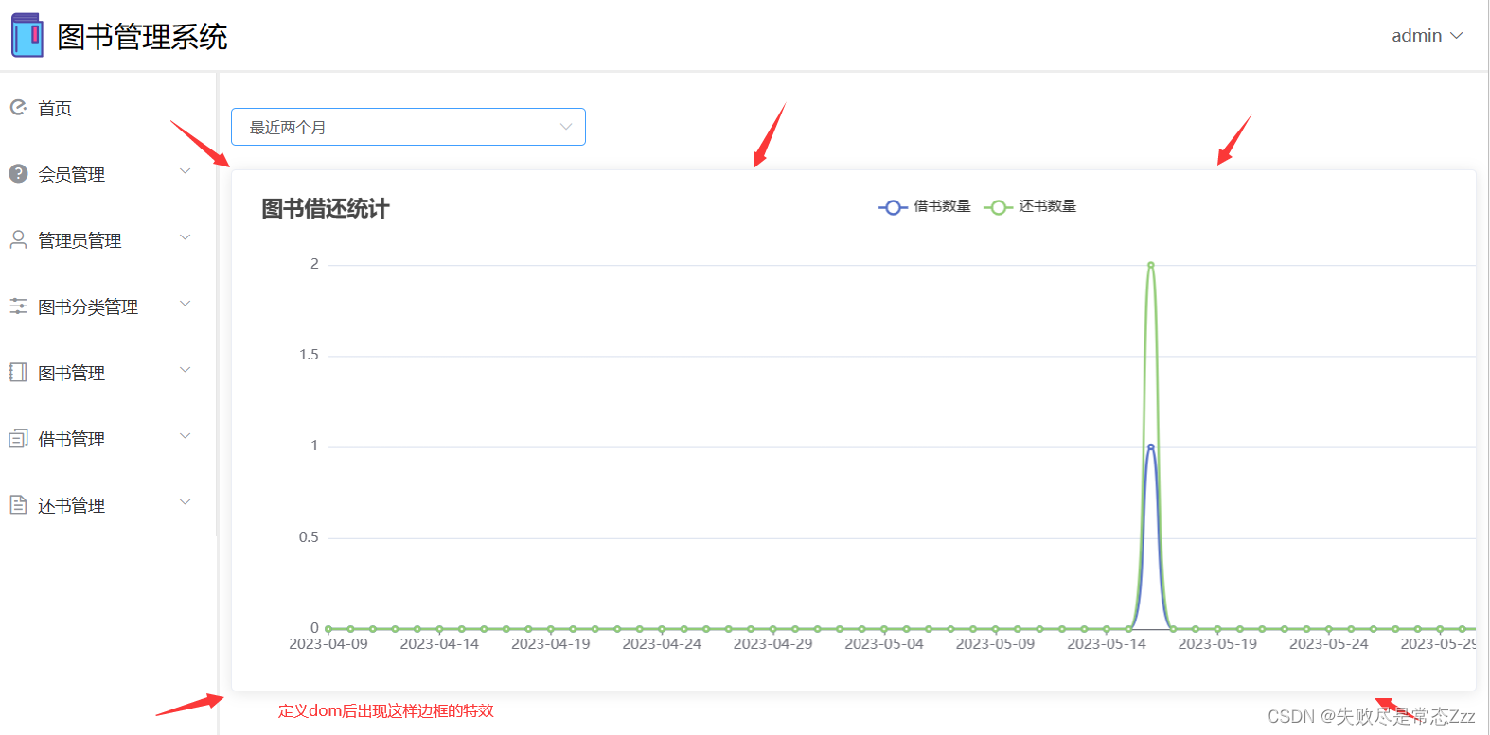Click the 管理员管理 user icon
The width and height of the screenshot is (1490, 735).
point(18,240)
